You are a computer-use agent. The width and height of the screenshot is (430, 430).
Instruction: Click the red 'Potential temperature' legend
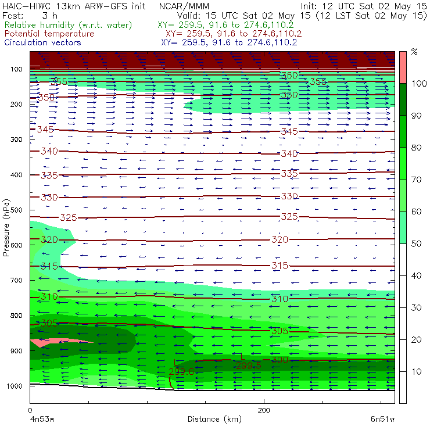tap(49, 34)
